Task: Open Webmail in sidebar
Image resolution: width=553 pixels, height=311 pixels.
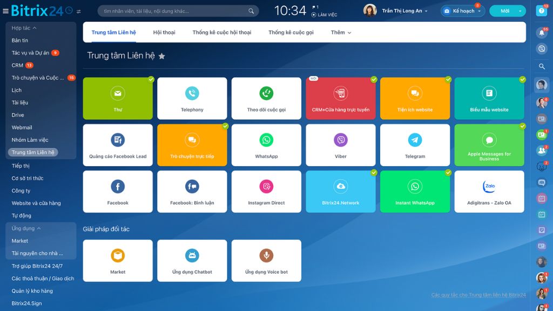Action: [x=22, y=127]
